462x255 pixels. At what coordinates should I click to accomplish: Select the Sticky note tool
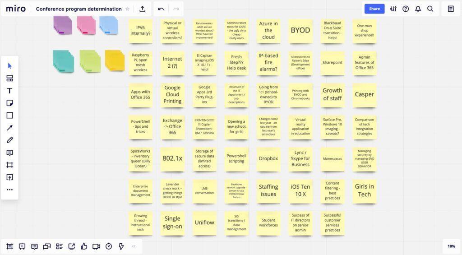pos(10,103)
